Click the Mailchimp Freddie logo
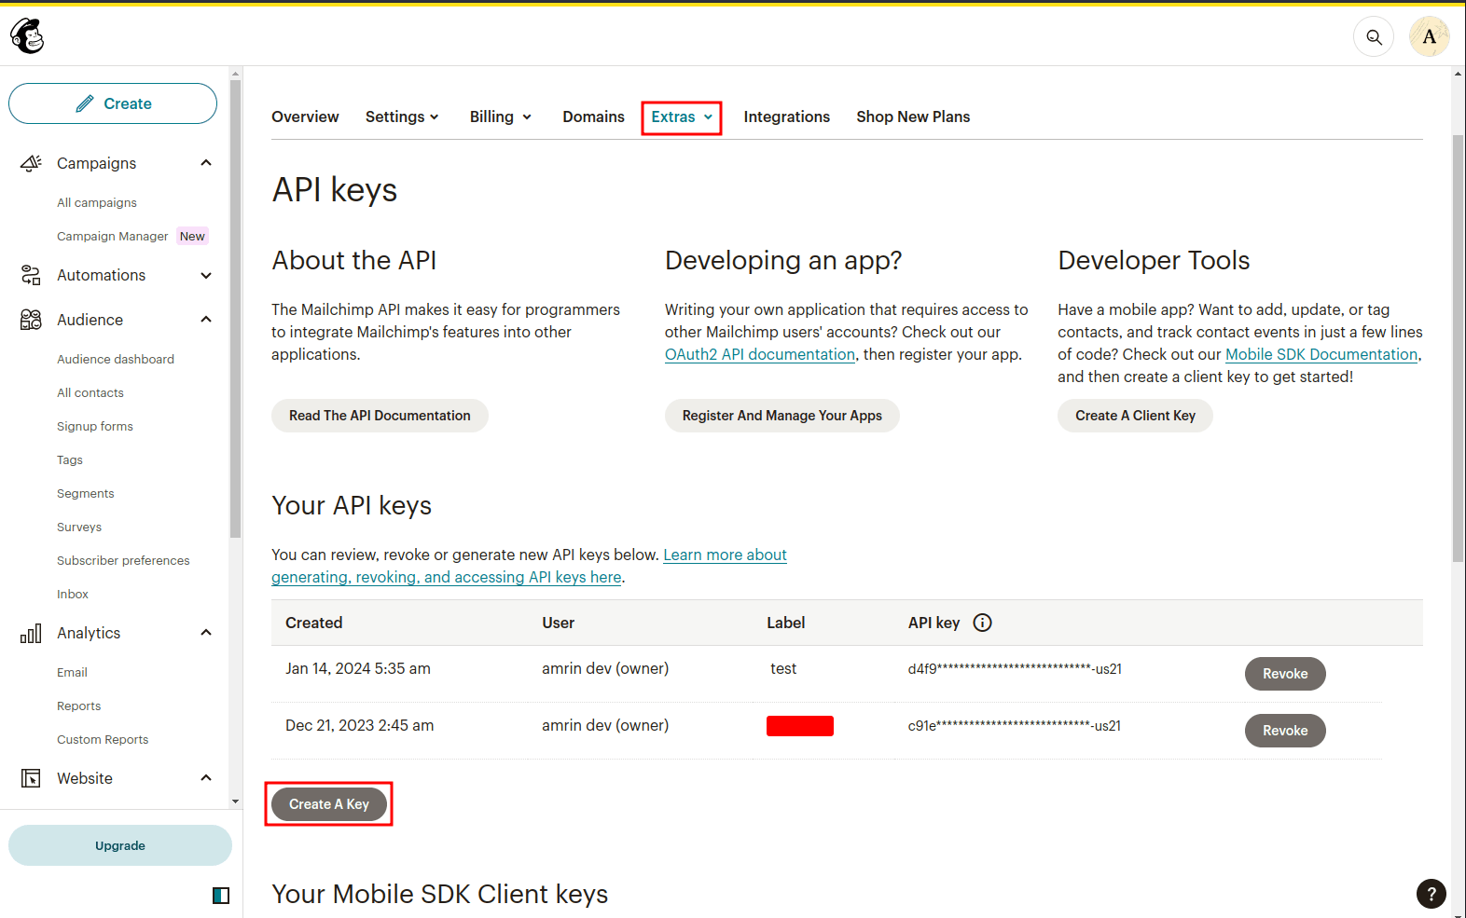This screenshot has height=918, width=1466. pyautogui.click(x=27, y=36)
